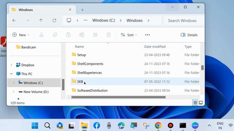This screenshot has width=234, height=131.
Task: Toggle the Details pane
Action: click(x=189, y=35)
